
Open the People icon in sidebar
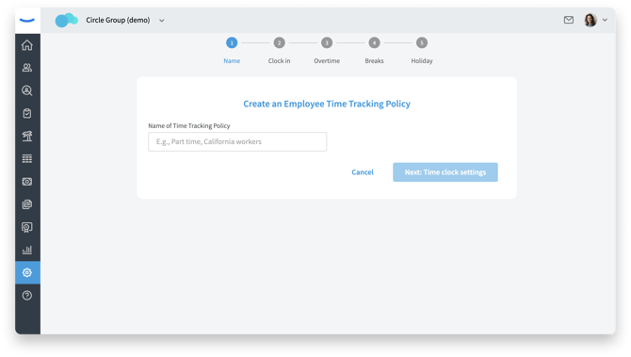27,68
